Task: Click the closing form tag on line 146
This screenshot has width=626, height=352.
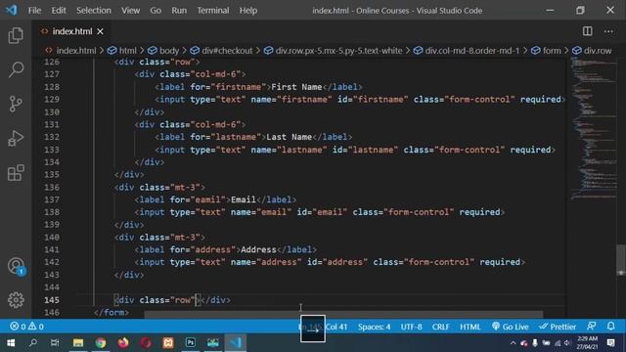Action: pos(112,313)
